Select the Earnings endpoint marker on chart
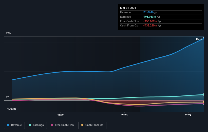This screenshot has width=208, height=132. [204, 94]
